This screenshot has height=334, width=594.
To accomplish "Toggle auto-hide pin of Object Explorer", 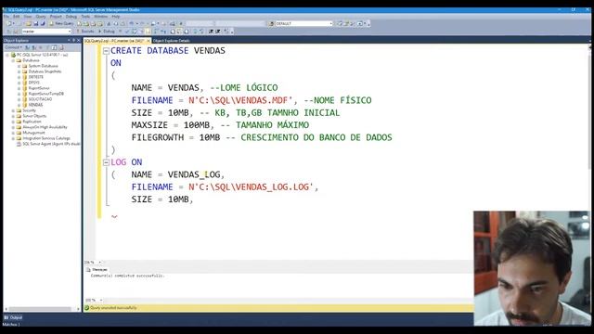I will coord(73,40).
